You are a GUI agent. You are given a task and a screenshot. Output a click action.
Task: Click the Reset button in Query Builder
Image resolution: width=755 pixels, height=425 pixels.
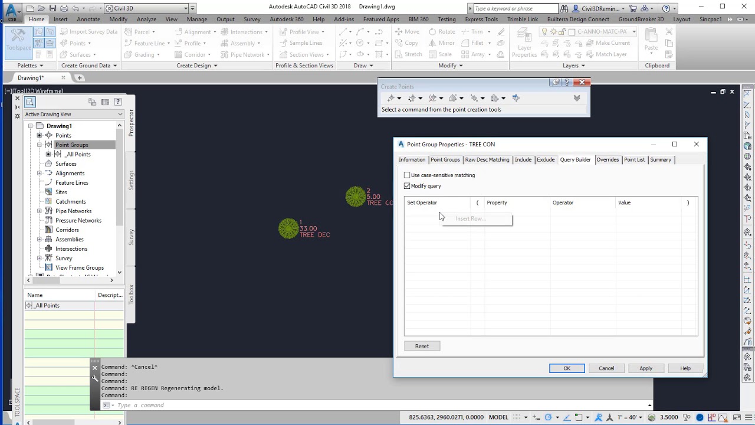(422, 346)
